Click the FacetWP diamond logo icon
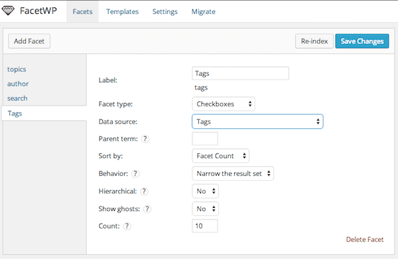398x259 pixels. [x=8, y=11]
